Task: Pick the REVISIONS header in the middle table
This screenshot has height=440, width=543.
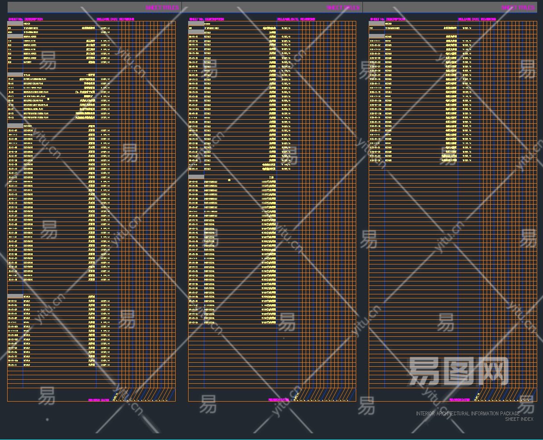Action: (x=307, y=19)
